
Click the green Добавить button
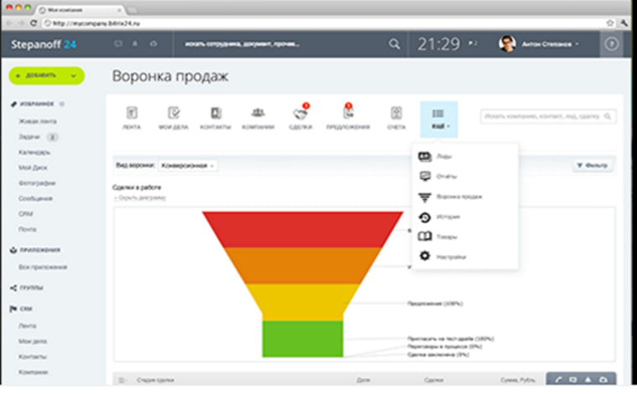[47, 76]
